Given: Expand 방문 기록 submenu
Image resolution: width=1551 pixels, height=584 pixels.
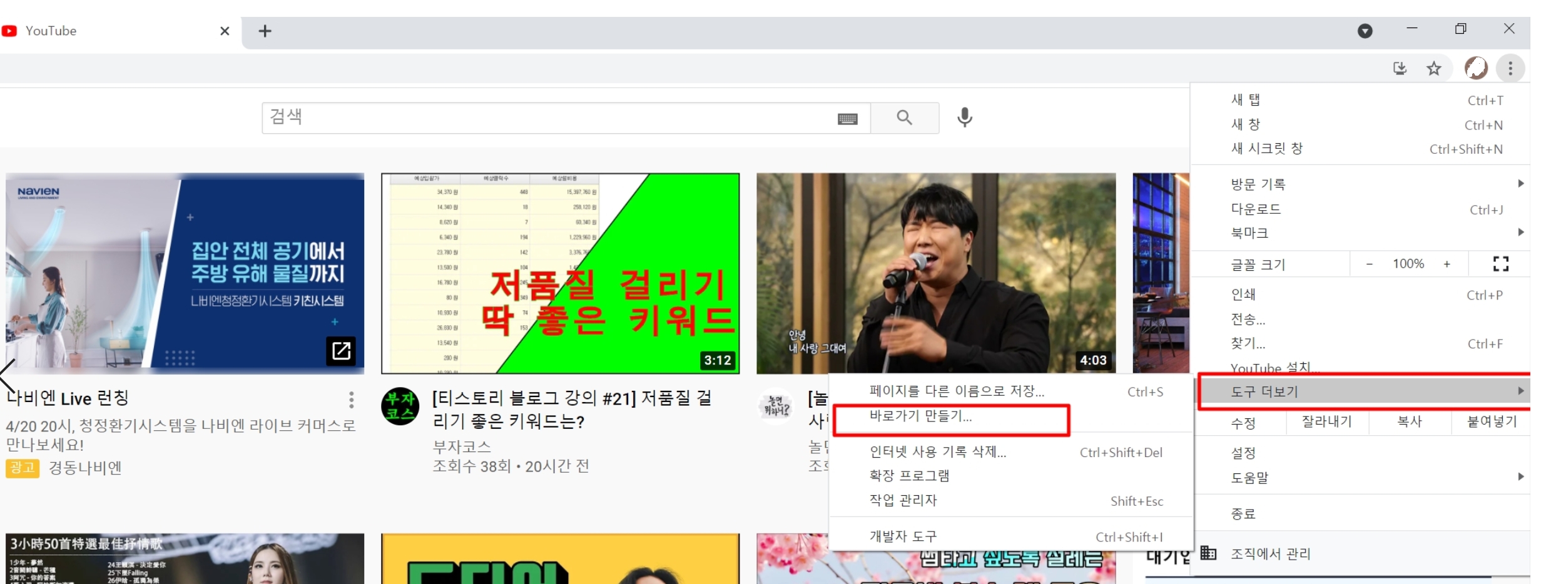Looking at the screenshot, I should (x=1360, y=184).
